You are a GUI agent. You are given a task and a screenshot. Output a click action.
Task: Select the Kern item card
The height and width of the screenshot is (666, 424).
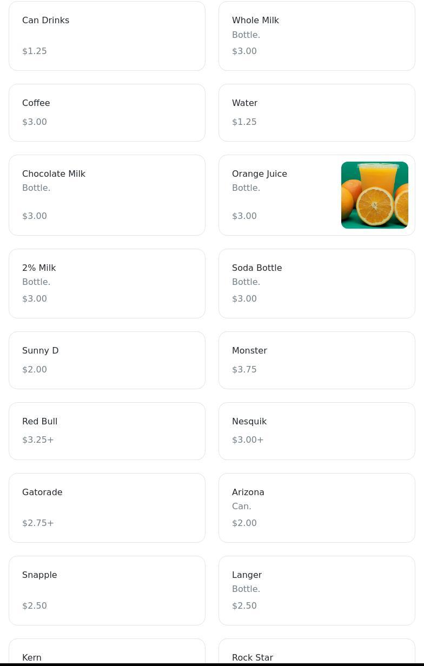coord(107,655)
